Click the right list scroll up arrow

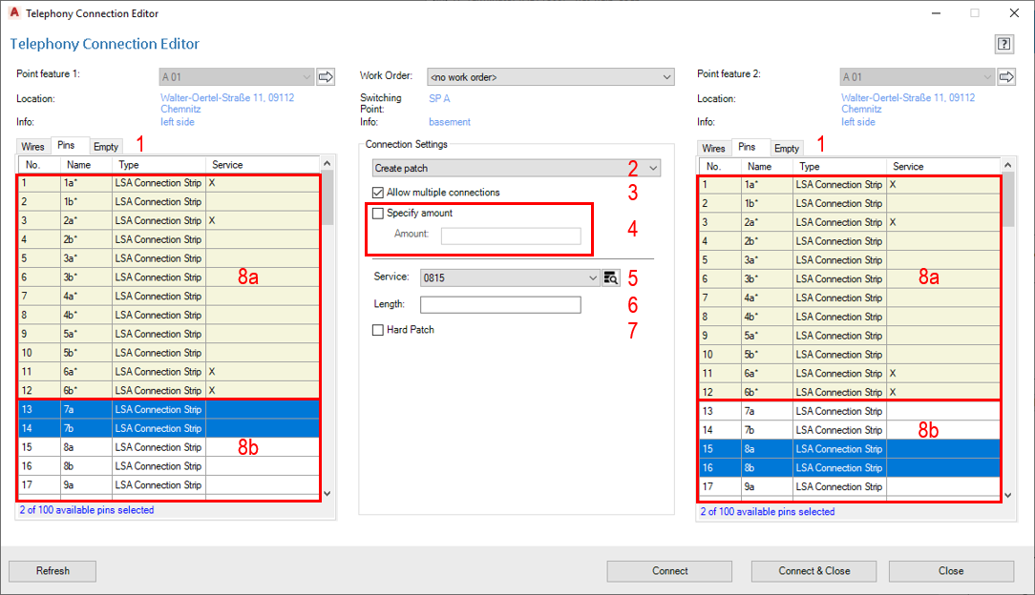point(1007,165)
